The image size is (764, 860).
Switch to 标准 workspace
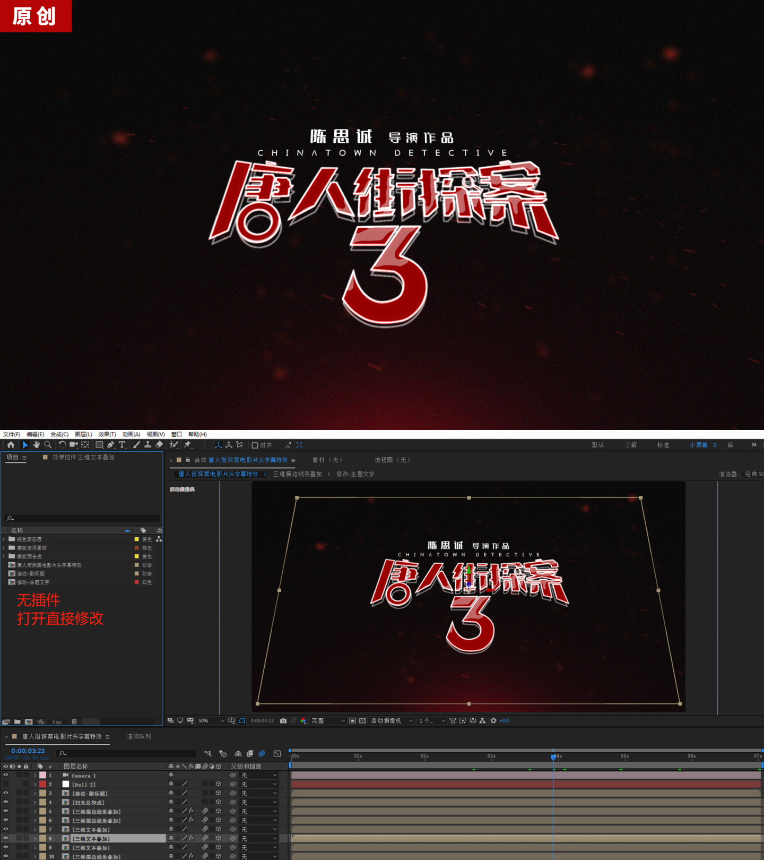click(663, 445)
